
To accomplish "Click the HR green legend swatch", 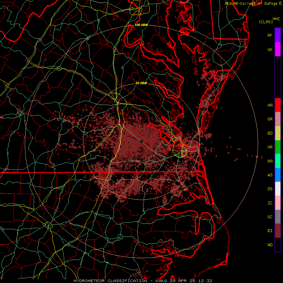I will (x=278, y=147).
